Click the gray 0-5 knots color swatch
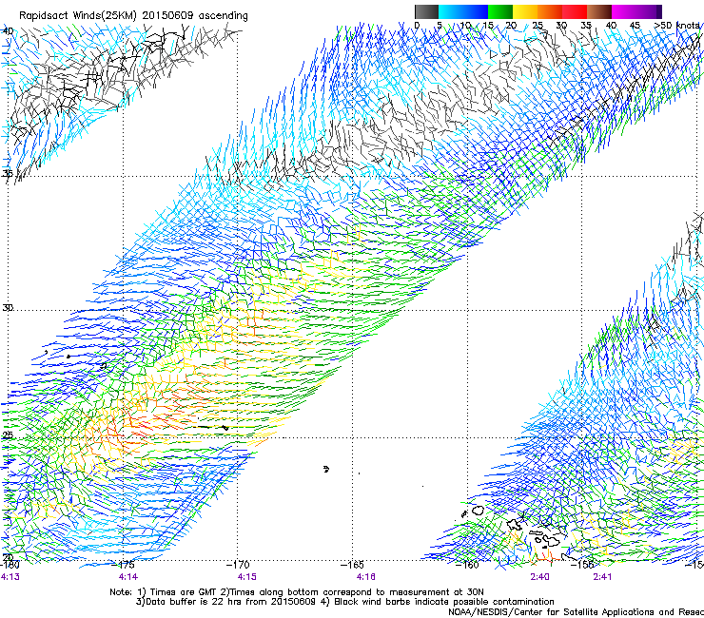The image size is (704, 618). (426, 11)
